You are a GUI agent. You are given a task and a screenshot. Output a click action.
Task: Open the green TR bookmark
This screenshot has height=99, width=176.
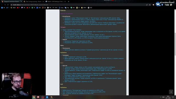pyautogui.click(x=33, y=8)
